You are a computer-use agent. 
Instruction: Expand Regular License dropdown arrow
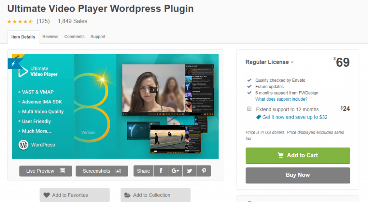coord(292,62)
